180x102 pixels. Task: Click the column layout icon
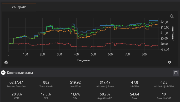[176, 73]
